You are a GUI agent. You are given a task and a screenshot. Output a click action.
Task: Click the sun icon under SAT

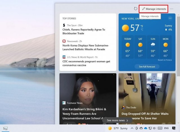pos(140,45)
